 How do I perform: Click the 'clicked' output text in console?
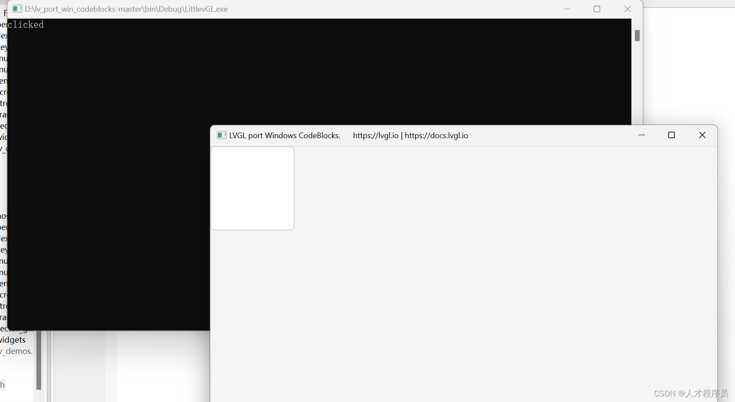tap(26, 25)
